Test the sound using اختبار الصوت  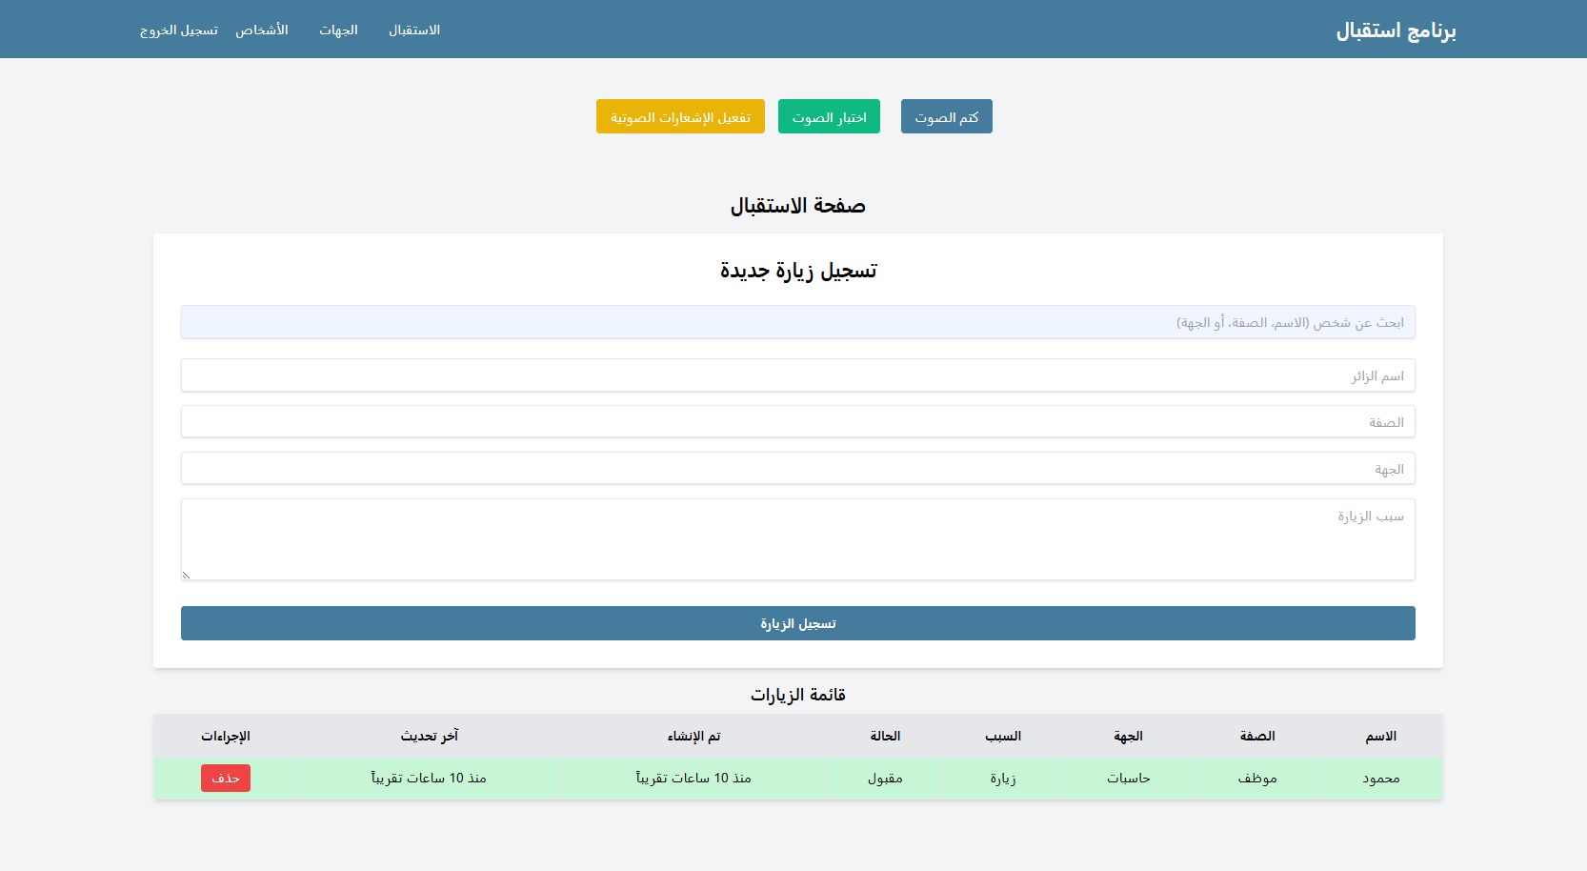pos(828,116)
